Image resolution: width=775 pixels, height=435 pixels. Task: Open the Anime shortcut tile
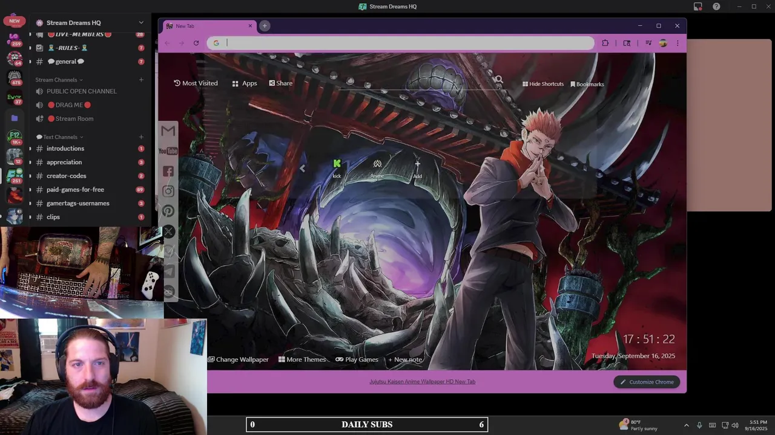pyautogui.click(x=377, y=168)
